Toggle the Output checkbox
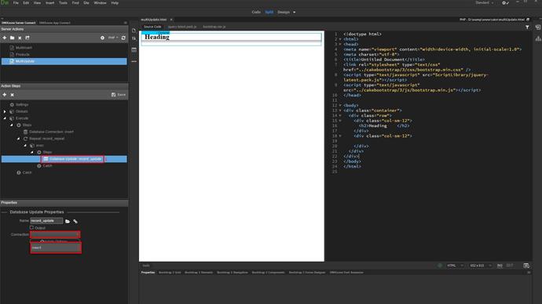The height and width of the screenshot is (304, 542). (x=31, y=228)
